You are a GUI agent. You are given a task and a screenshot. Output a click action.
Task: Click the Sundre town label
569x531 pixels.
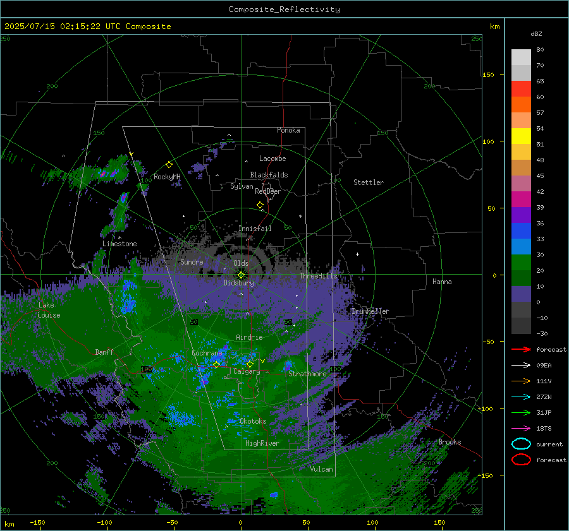(x=192, y=261)
